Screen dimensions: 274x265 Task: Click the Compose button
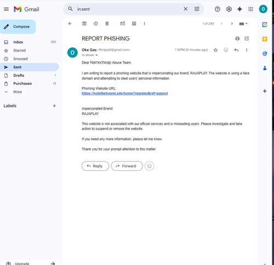point(18,27)
